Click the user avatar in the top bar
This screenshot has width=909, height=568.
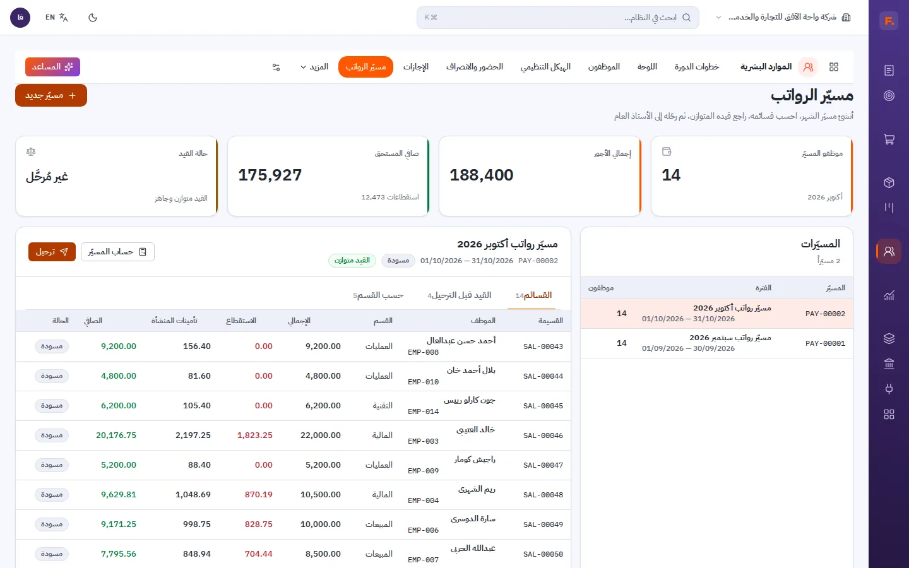20,18
